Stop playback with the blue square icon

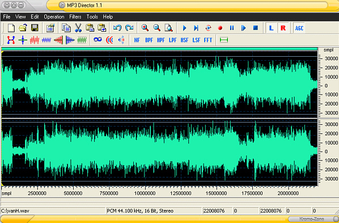tap(256, 28)
